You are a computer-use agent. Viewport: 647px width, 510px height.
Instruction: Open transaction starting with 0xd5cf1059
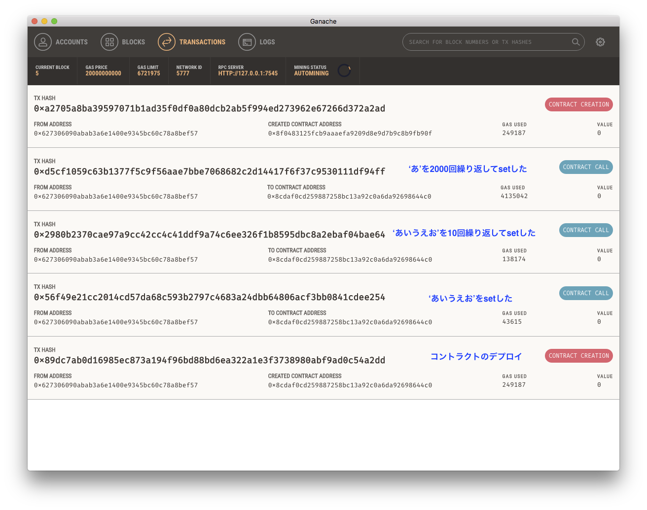pos(209,171)
